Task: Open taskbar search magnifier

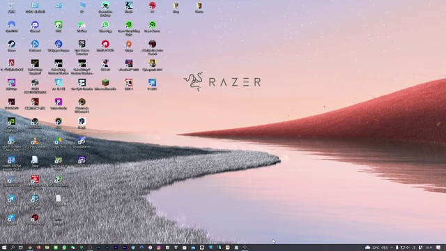Action: (13, 248)
